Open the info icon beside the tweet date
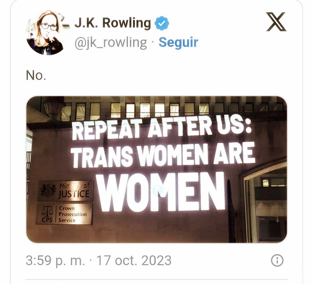The width and height of the screenshot is (313, 284). (277, 261)
